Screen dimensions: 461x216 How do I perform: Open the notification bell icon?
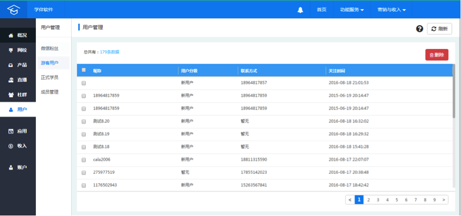[x=300, y=10]
